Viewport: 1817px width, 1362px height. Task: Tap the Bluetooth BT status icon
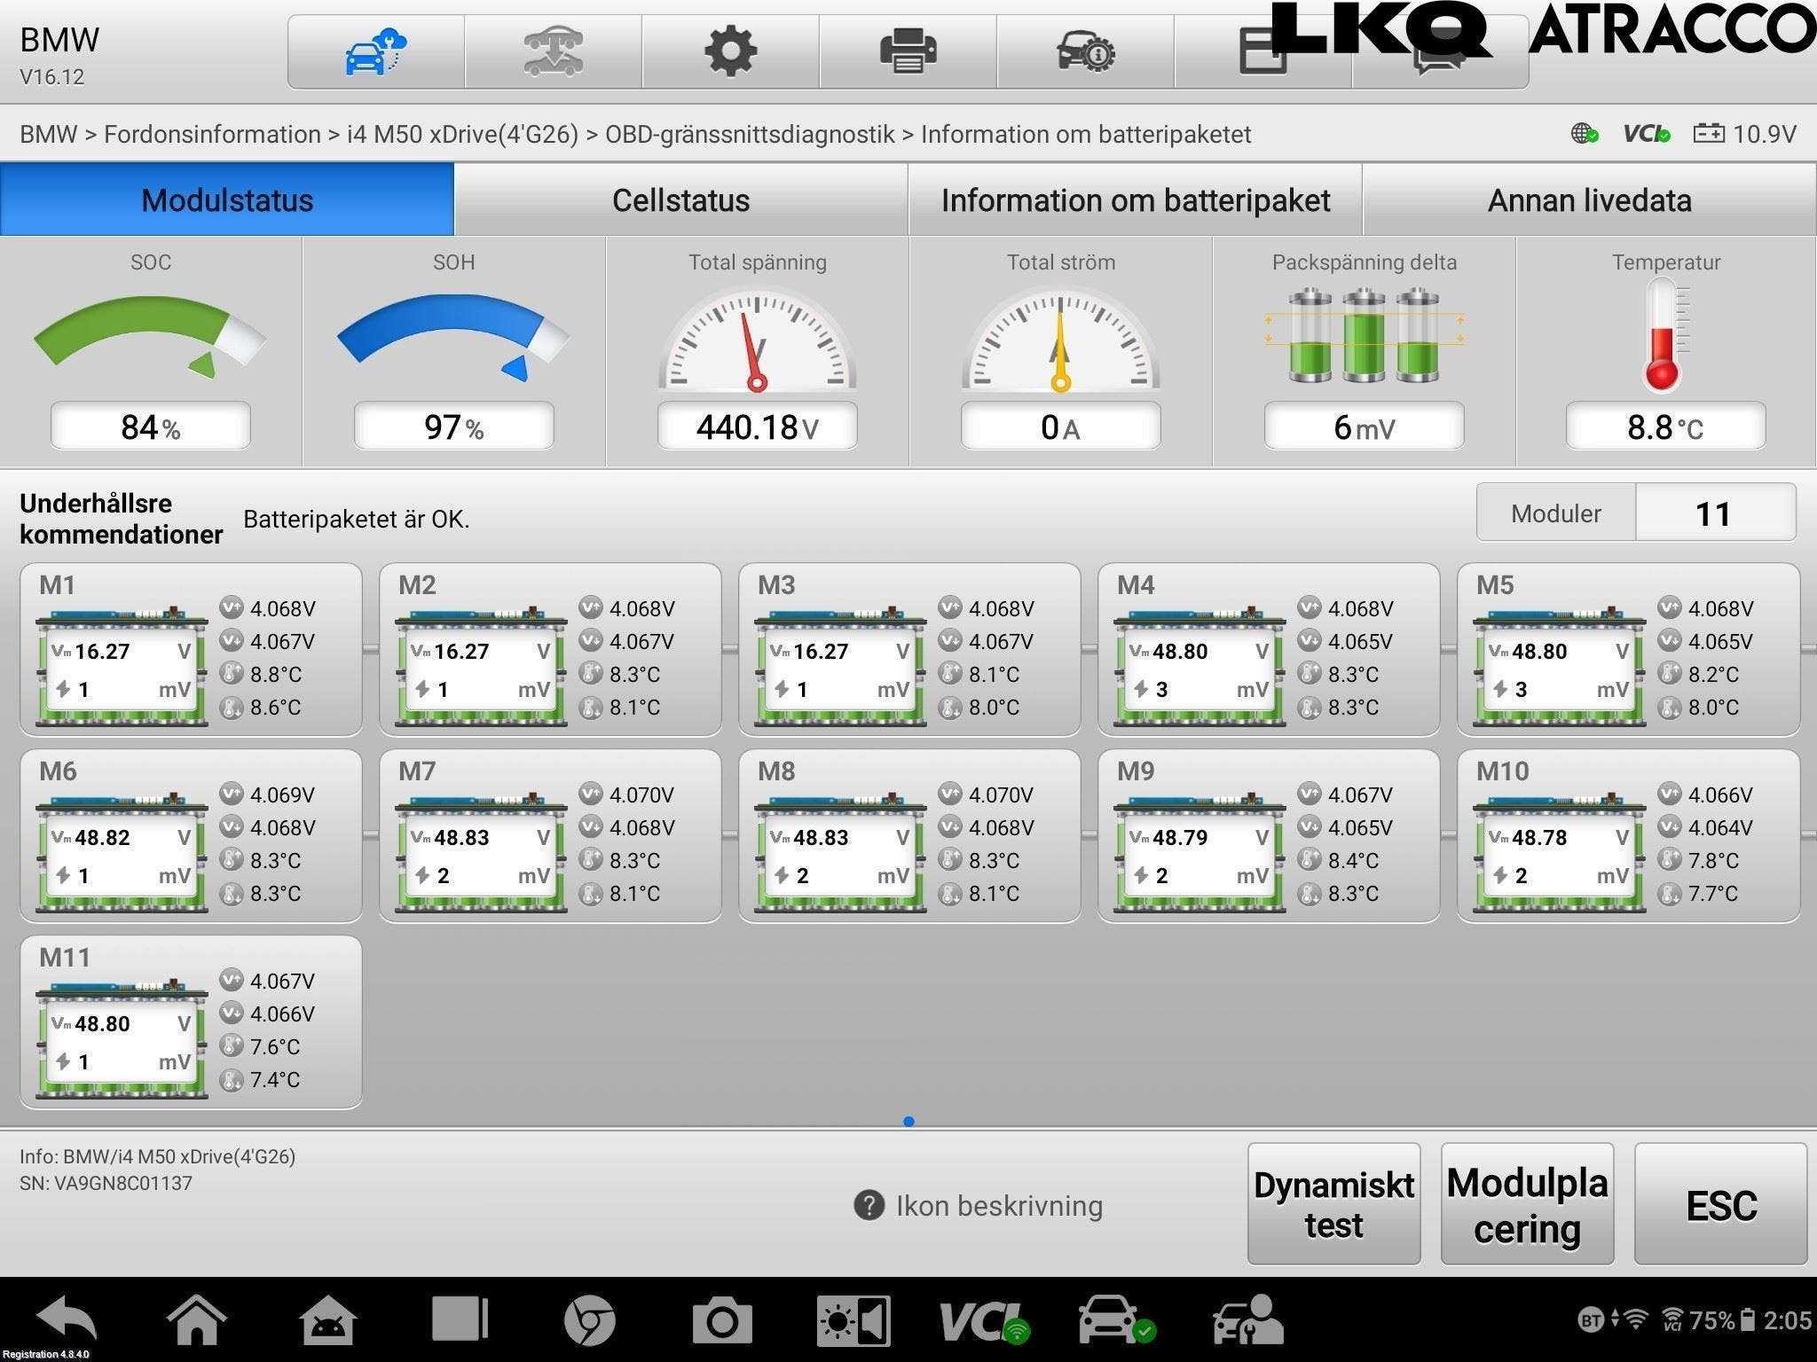tap(1591, 1320)
